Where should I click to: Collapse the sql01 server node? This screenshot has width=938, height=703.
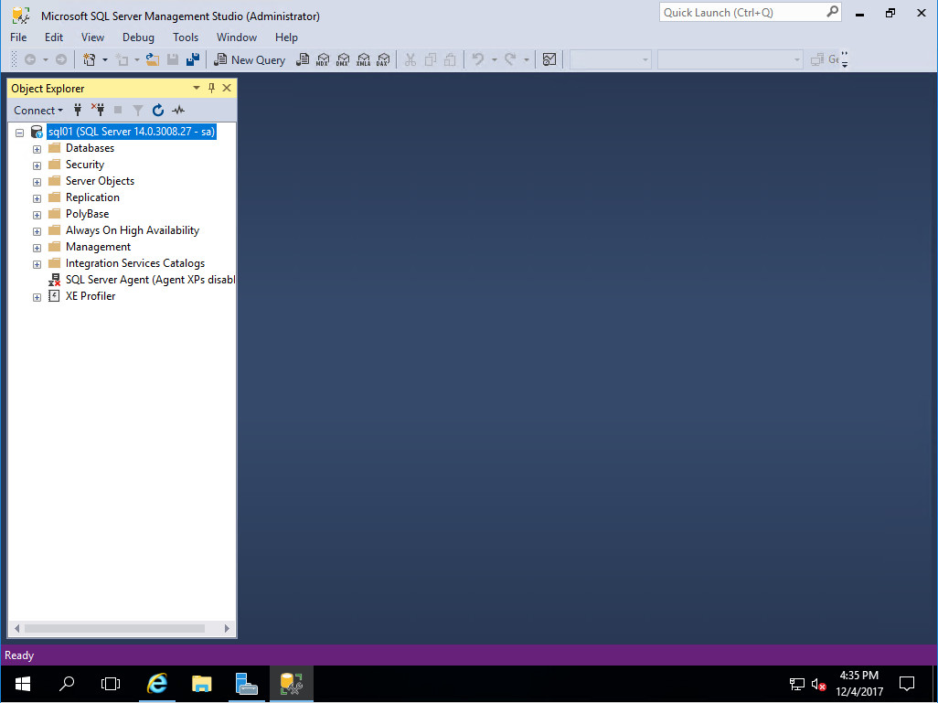(x=19, y=132)
